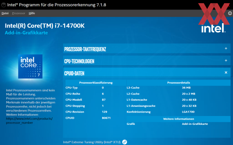Expand the Prozessor-Taktfrequenz section

point(147,48)
